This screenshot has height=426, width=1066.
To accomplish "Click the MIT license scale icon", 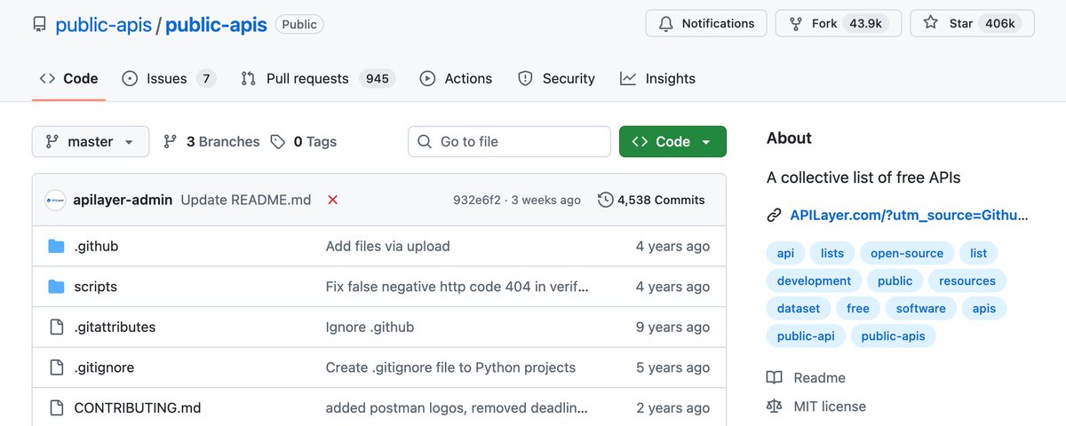I will coord(775,406).
